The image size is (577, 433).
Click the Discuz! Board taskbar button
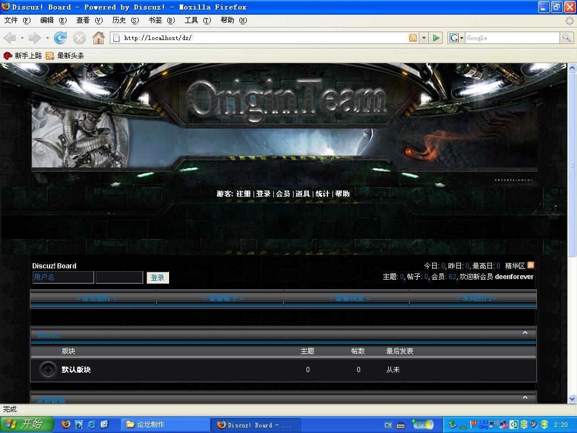point(256,425)
